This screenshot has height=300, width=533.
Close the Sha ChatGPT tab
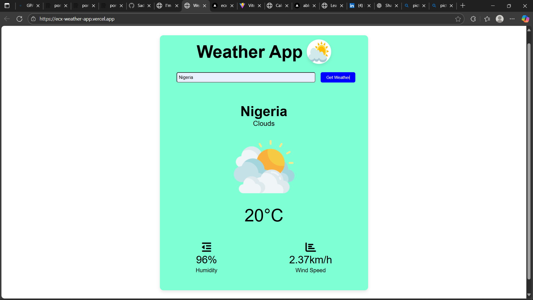pyautogui.click(x=396, y=6)
